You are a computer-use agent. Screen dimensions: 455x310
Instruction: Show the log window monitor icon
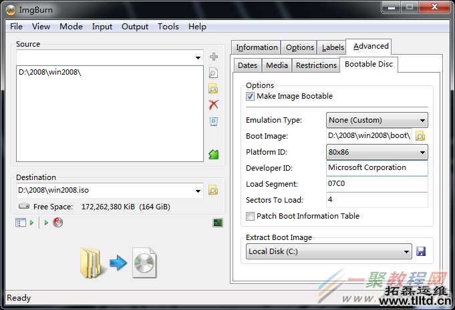[218, 223]
